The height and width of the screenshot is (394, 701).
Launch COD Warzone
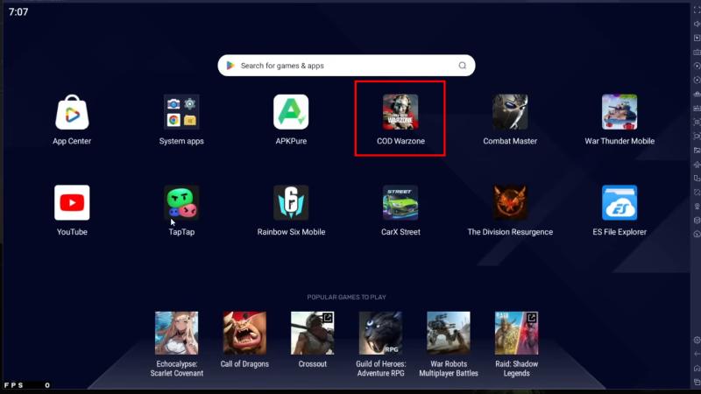coord(400,112)
